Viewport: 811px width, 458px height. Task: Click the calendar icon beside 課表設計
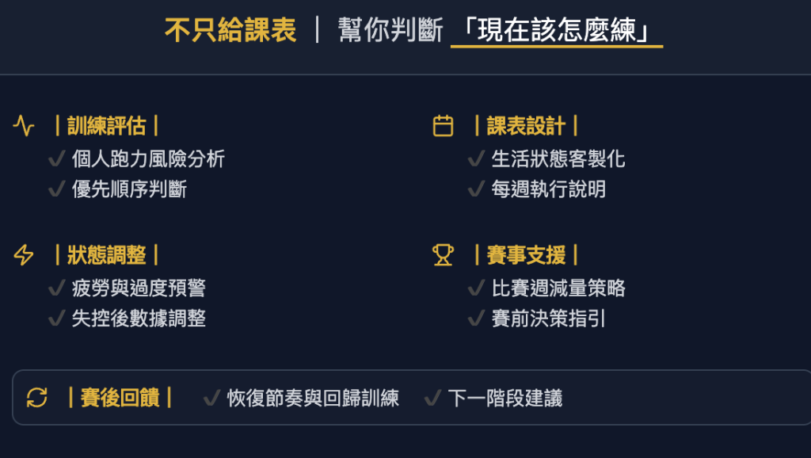click(443, 126)
